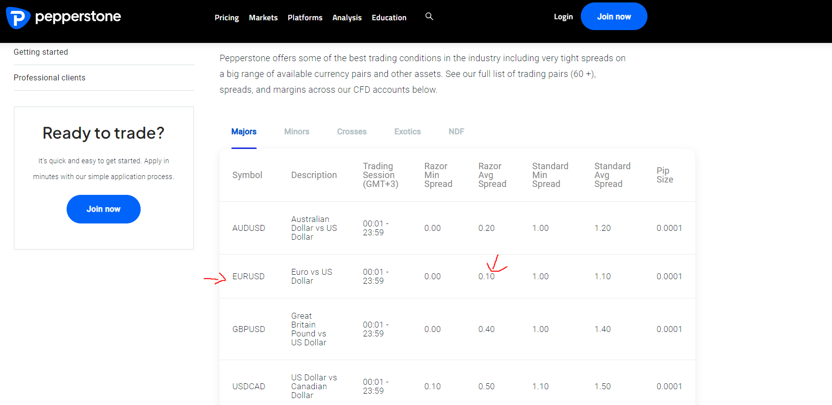The width and height of the screenshot is (832, 405).
Task: Open the Getting started sidebar link
Action: click(41, 52)
